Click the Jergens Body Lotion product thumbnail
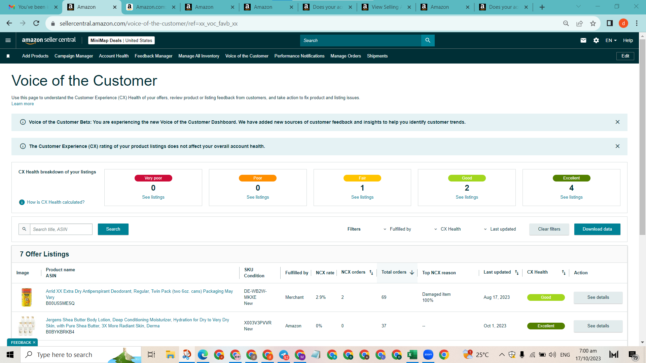 pyautogui.click(x=27, y=326)
